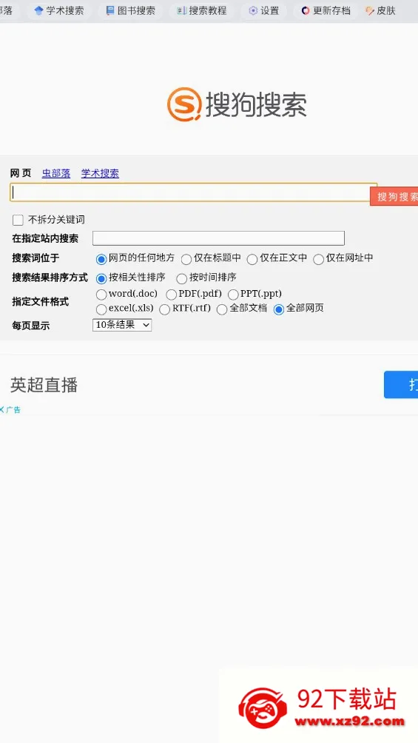418x743 pixels.
Task: Click the 更新存档 circular icon
Action: pos(306,10)
